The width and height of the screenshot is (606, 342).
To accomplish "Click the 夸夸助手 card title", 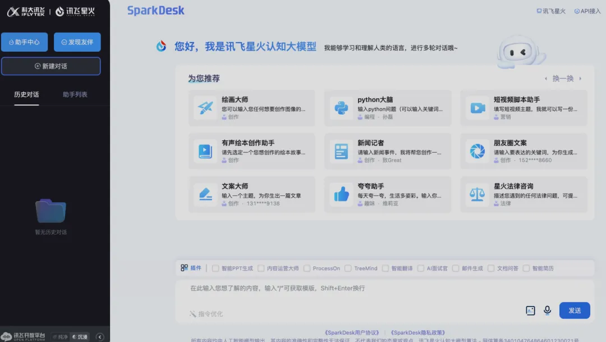I will click(371, 186).
